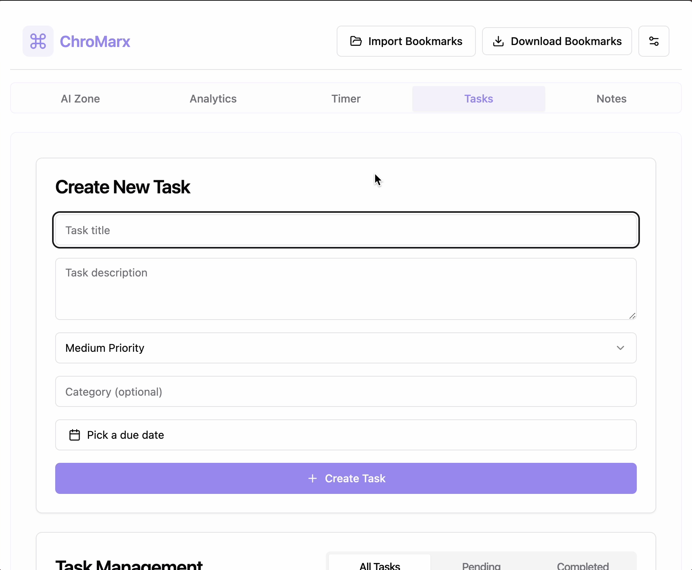Click the Import Bookmarks button
The image size is (692, 570).
[406, 41]
